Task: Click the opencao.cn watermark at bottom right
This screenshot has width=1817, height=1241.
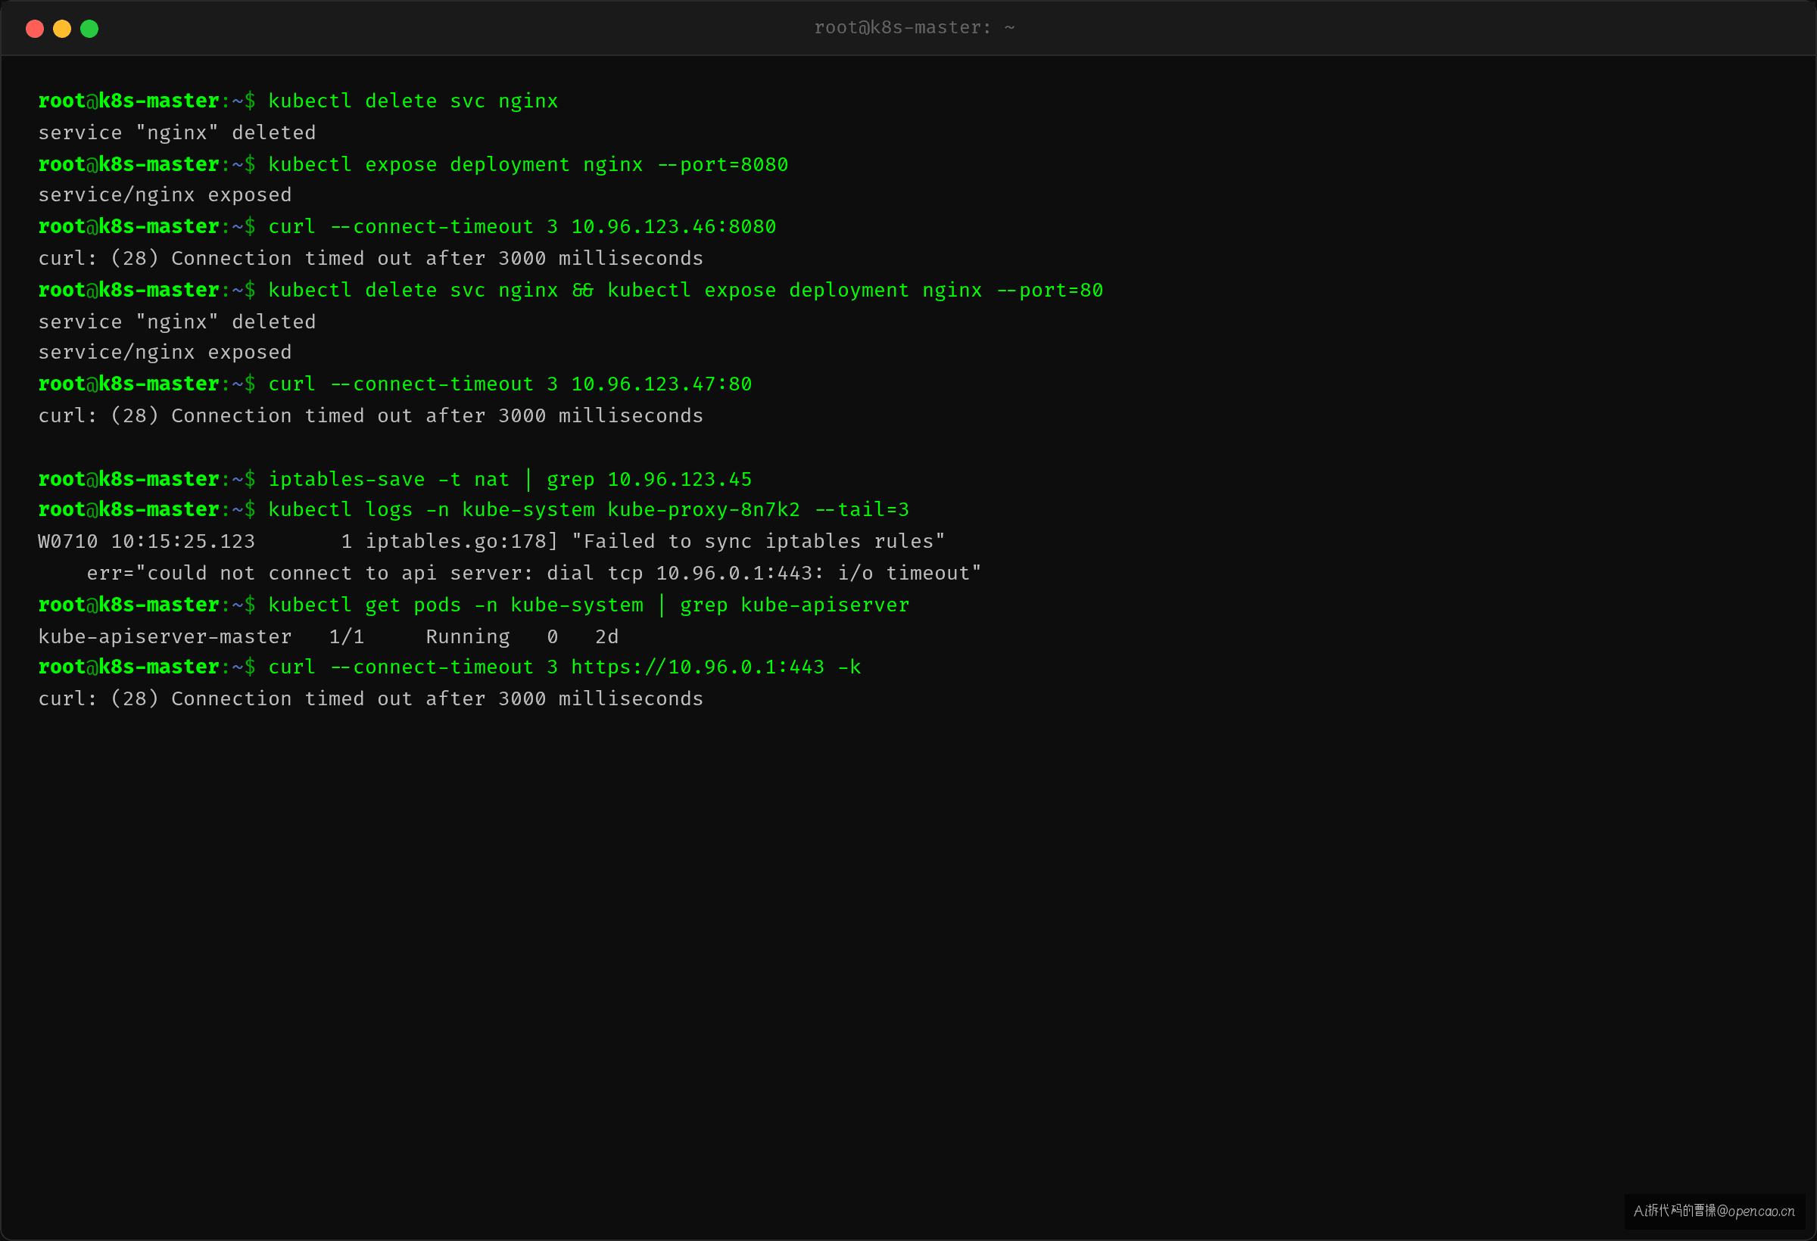Action: (1714, 1211)
